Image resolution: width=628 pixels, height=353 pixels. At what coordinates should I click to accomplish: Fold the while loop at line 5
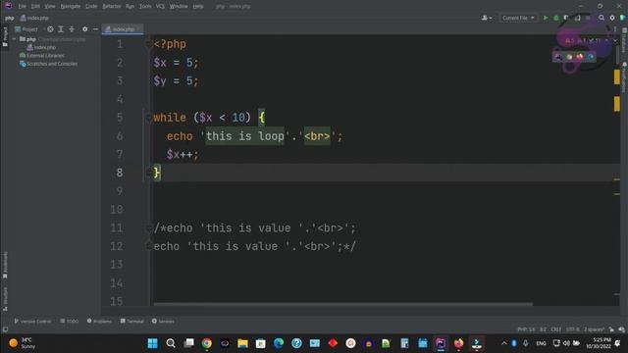[148, 118]
